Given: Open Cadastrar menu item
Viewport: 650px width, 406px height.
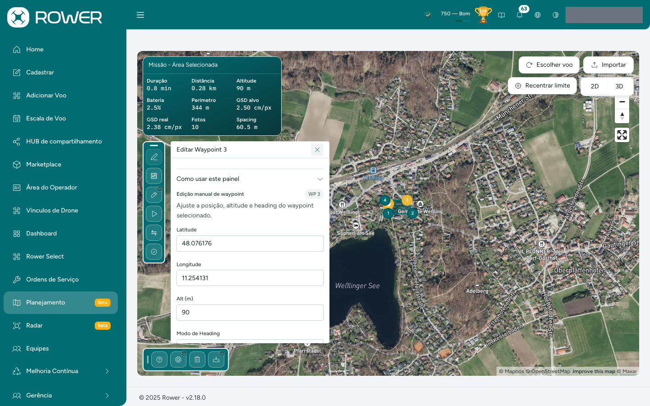Looking at the screenshot, I should click(60, 73).
